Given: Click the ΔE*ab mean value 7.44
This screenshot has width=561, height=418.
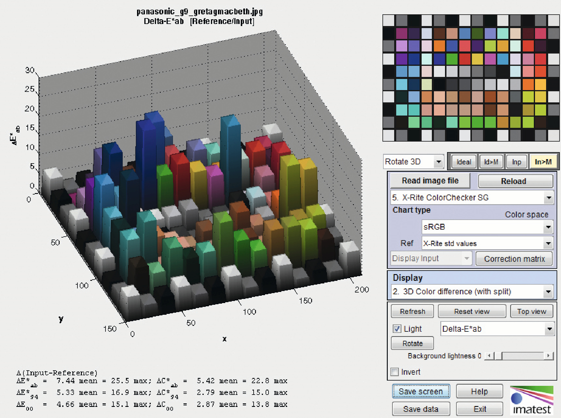Looking at the screenshot, I should 65,381.
